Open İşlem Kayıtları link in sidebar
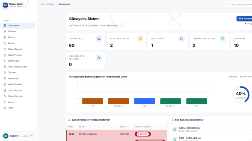Image resolution: width=252 pixels, height=141 pixels. (18, 91)
